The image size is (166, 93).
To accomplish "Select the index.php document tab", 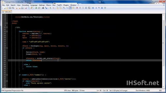I will pos(7,12).
